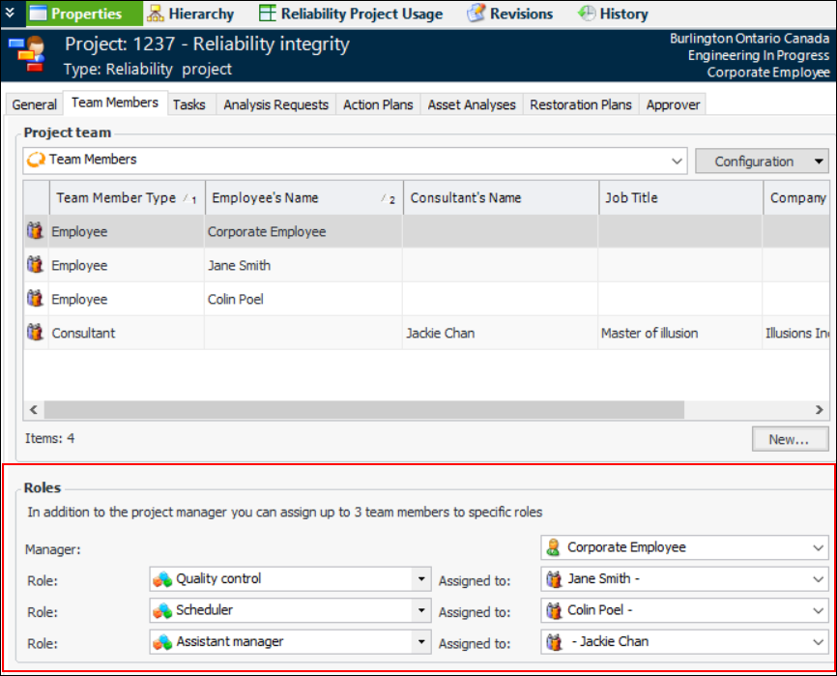Image resolution: width=837 pixels, height=676 pixels.
Task: Click the Consultant row icon for Jackie Chan
Action: [36, 333]
